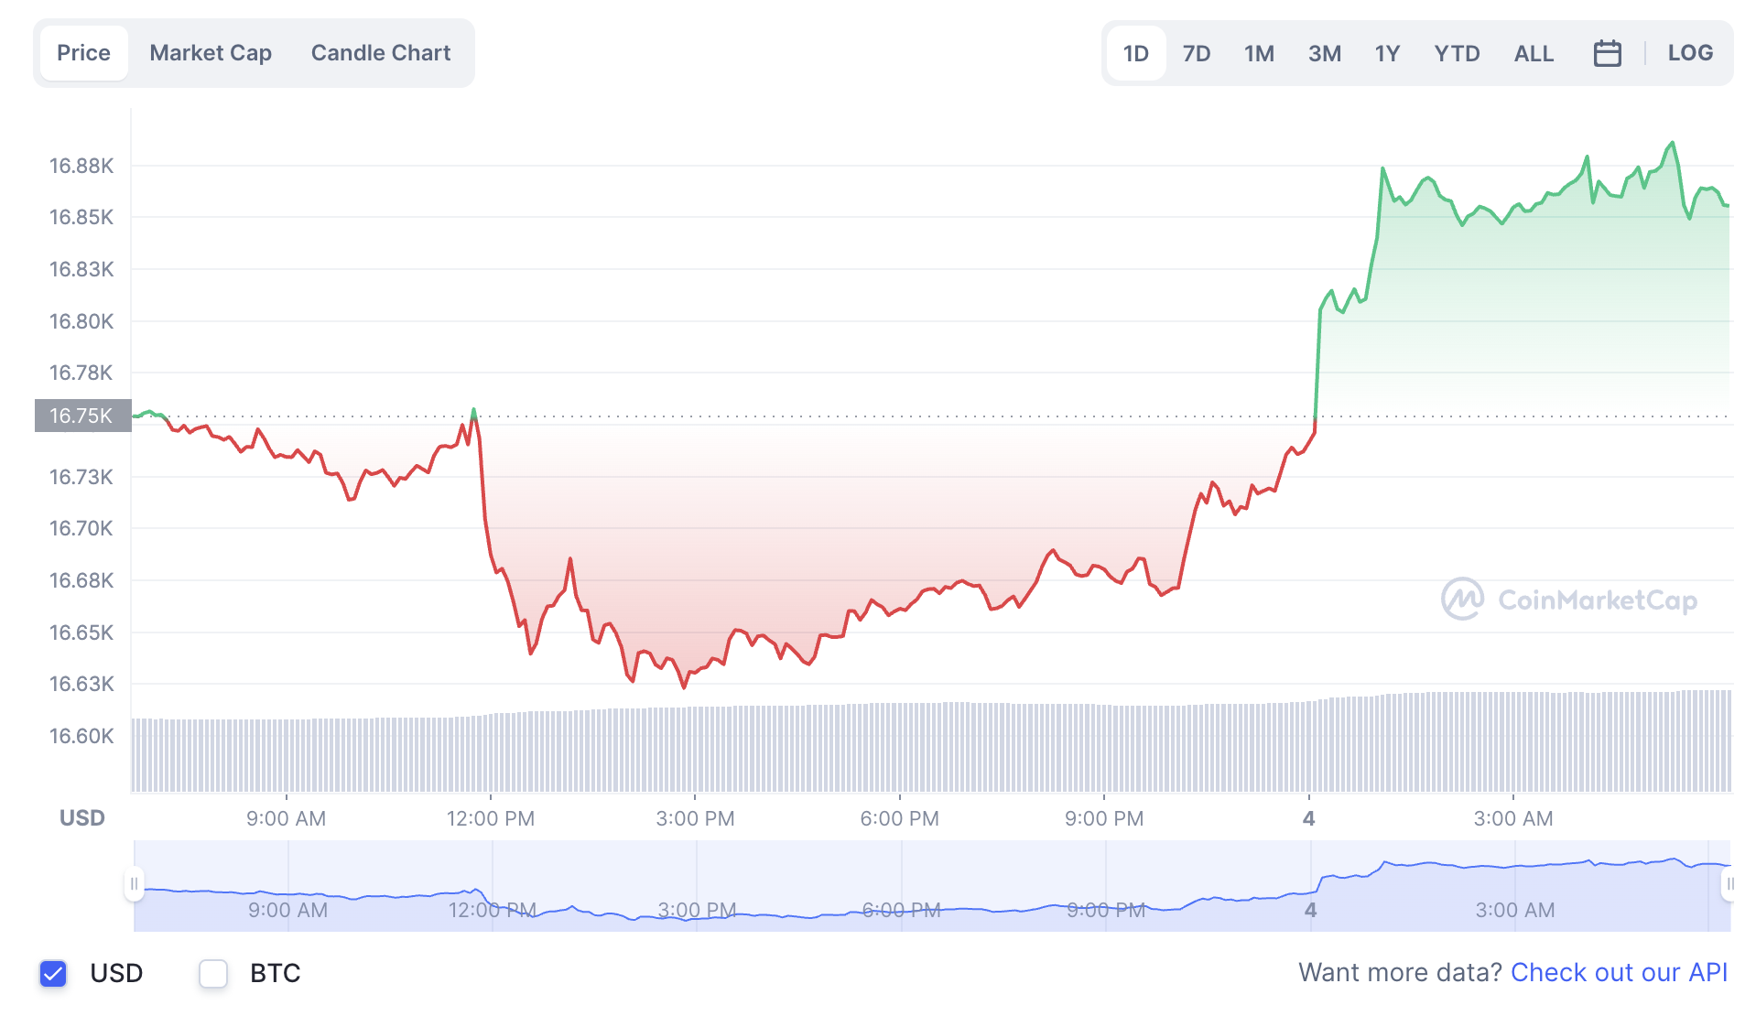
Task: Select the 1D time range
Action: [x=1135, y=53]
